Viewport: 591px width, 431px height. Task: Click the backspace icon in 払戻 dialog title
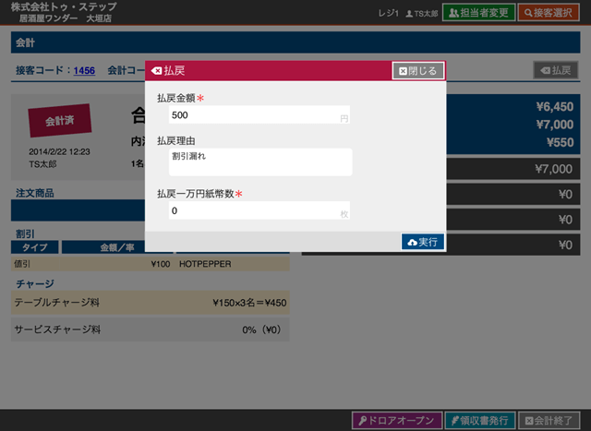[156, 70]
